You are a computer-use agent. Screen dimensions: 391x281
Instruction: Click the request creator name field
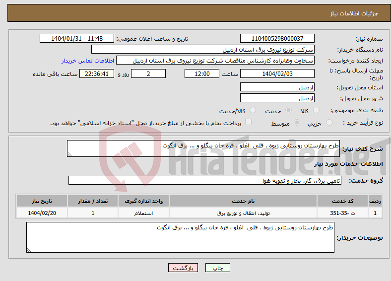(x=215, y=61)
